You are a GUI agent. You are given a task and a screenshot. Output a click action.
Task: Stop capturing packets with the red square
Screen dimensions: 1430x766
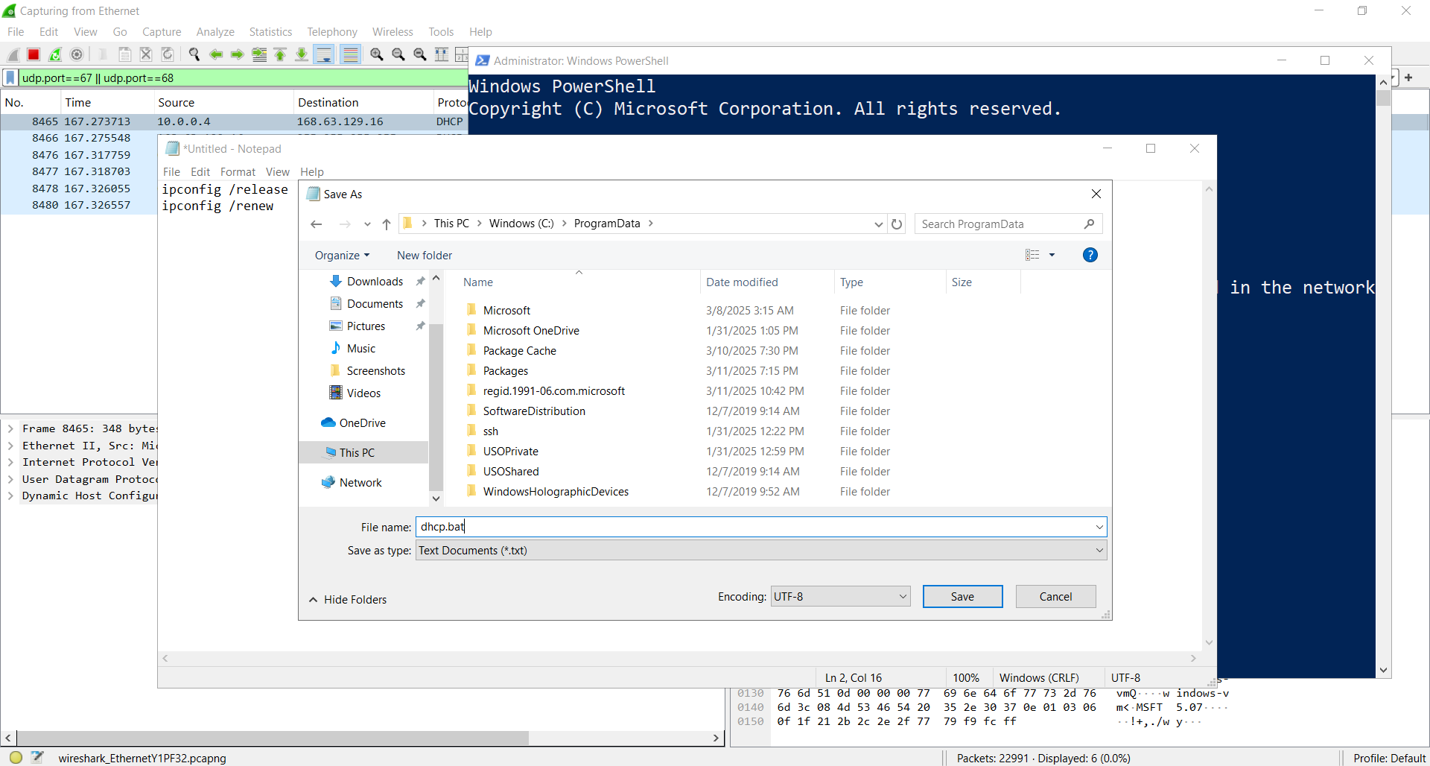click(x=34, y=54)
